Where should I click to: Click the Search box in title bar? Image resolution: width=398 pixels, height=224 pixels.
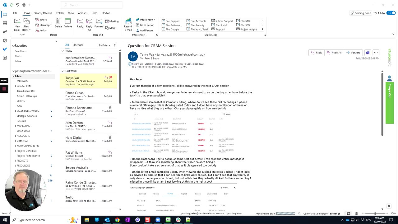click(91, 5)
